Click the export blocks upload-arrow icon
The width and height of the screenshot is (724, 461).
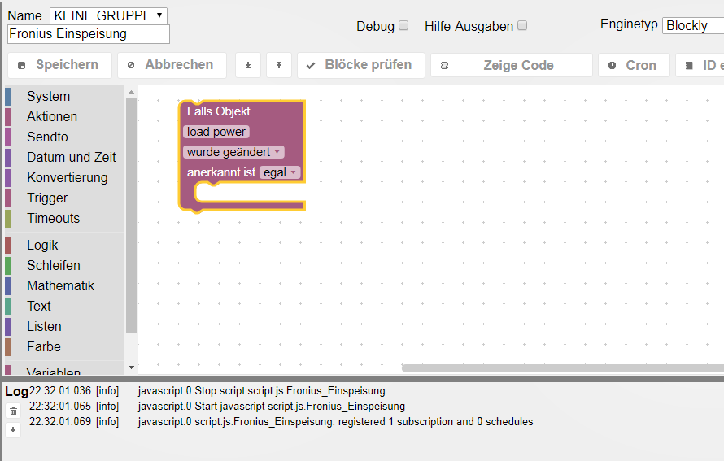point(279,65)
